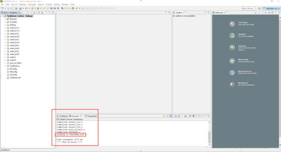
Task: Open the Project menu
Action: pos(49,4)
